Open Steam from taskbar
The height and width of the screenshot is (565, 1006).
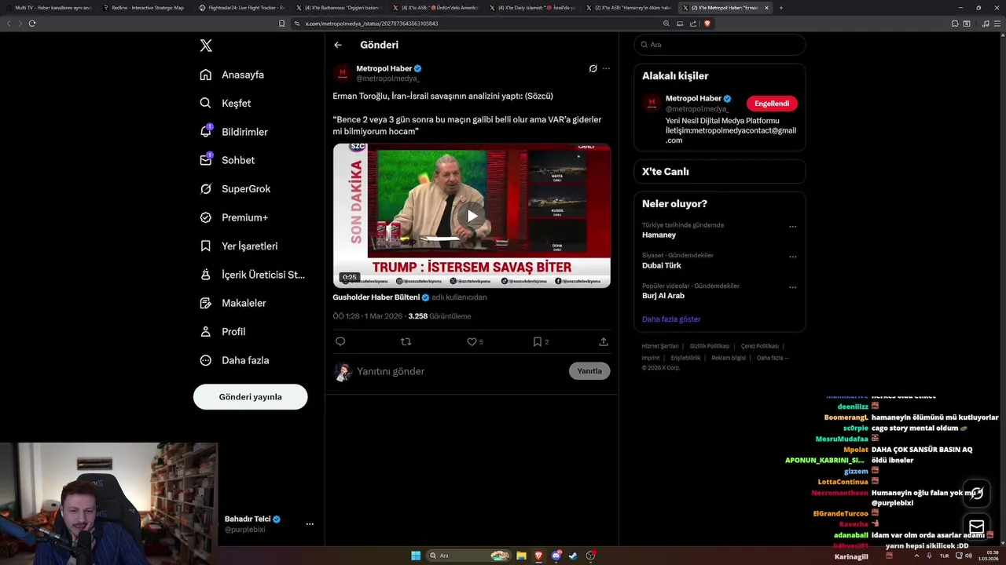click(x=573, y=556)
